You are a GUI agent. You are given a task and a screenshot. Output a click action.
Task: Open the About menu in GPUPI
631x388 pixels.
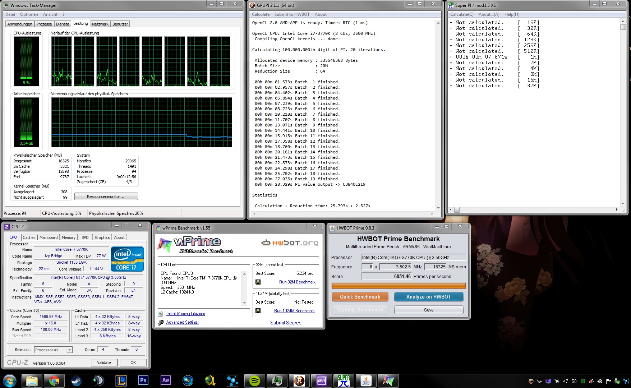(x=321, y=14)
